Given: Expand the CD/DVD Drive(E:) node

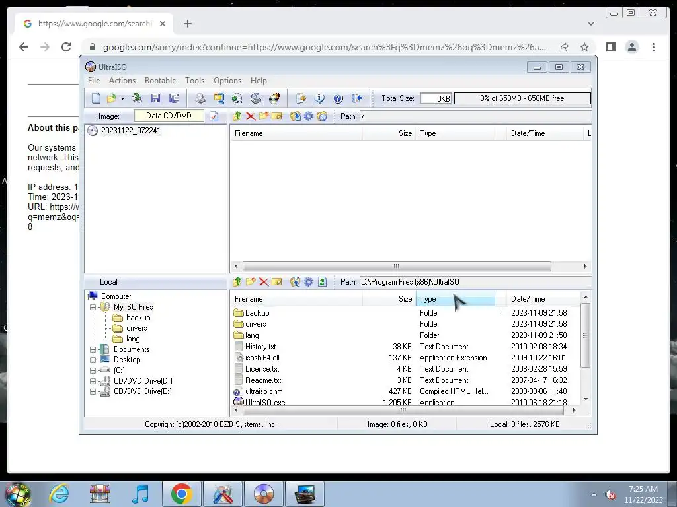Looking at the screenshot, I should point(93,392).
